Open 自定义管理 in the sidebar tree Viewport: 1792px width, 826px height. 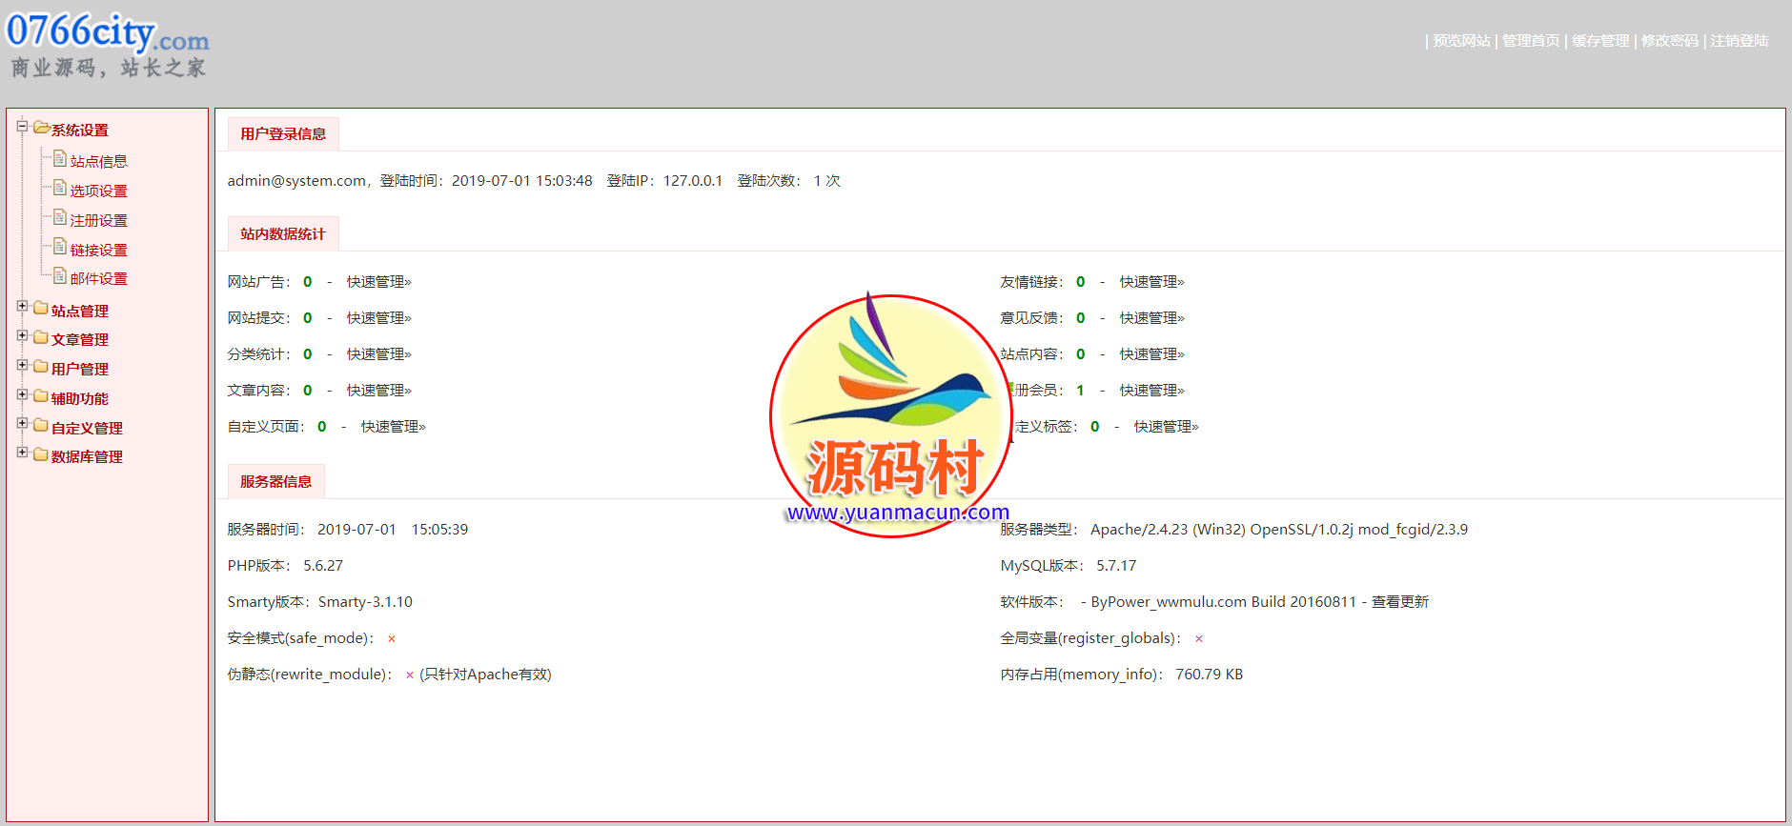coord(87,429)
